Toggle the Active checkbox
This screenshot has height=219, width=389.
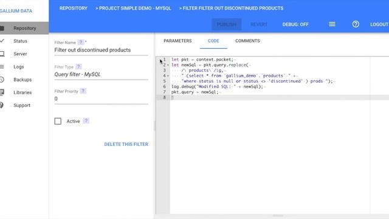[58, 121]
